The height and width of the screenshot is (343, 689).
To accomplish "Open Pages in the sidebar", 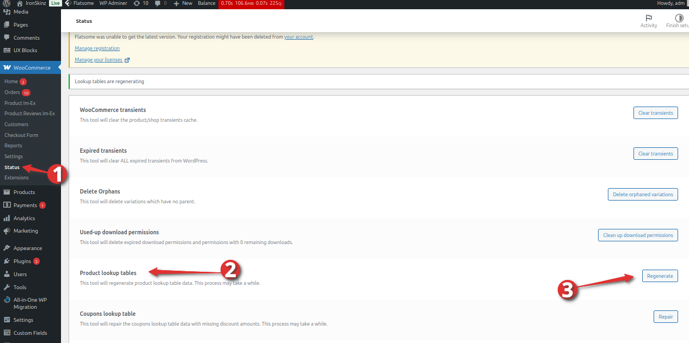I will click(x=21, y=25).
